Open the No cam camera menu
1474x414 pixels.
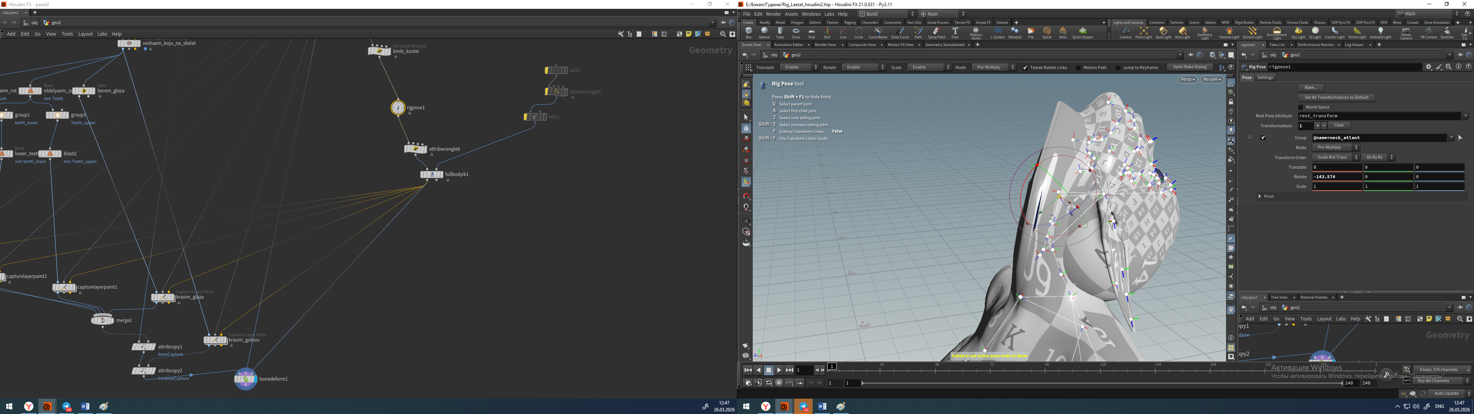point(1212,79)
